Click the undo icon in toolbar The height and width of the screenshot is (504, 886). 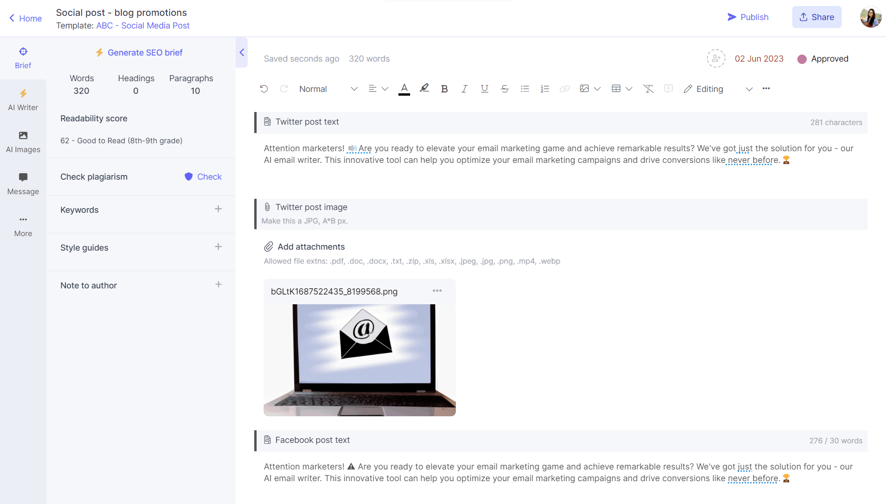[x=264, y=89]
